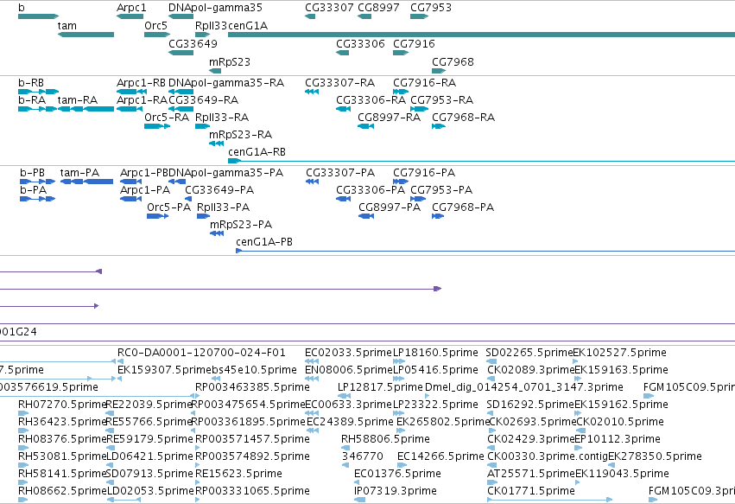Select the CG7916-RA transcript
This screenshot has height=504, width=735.
(401, 92)
